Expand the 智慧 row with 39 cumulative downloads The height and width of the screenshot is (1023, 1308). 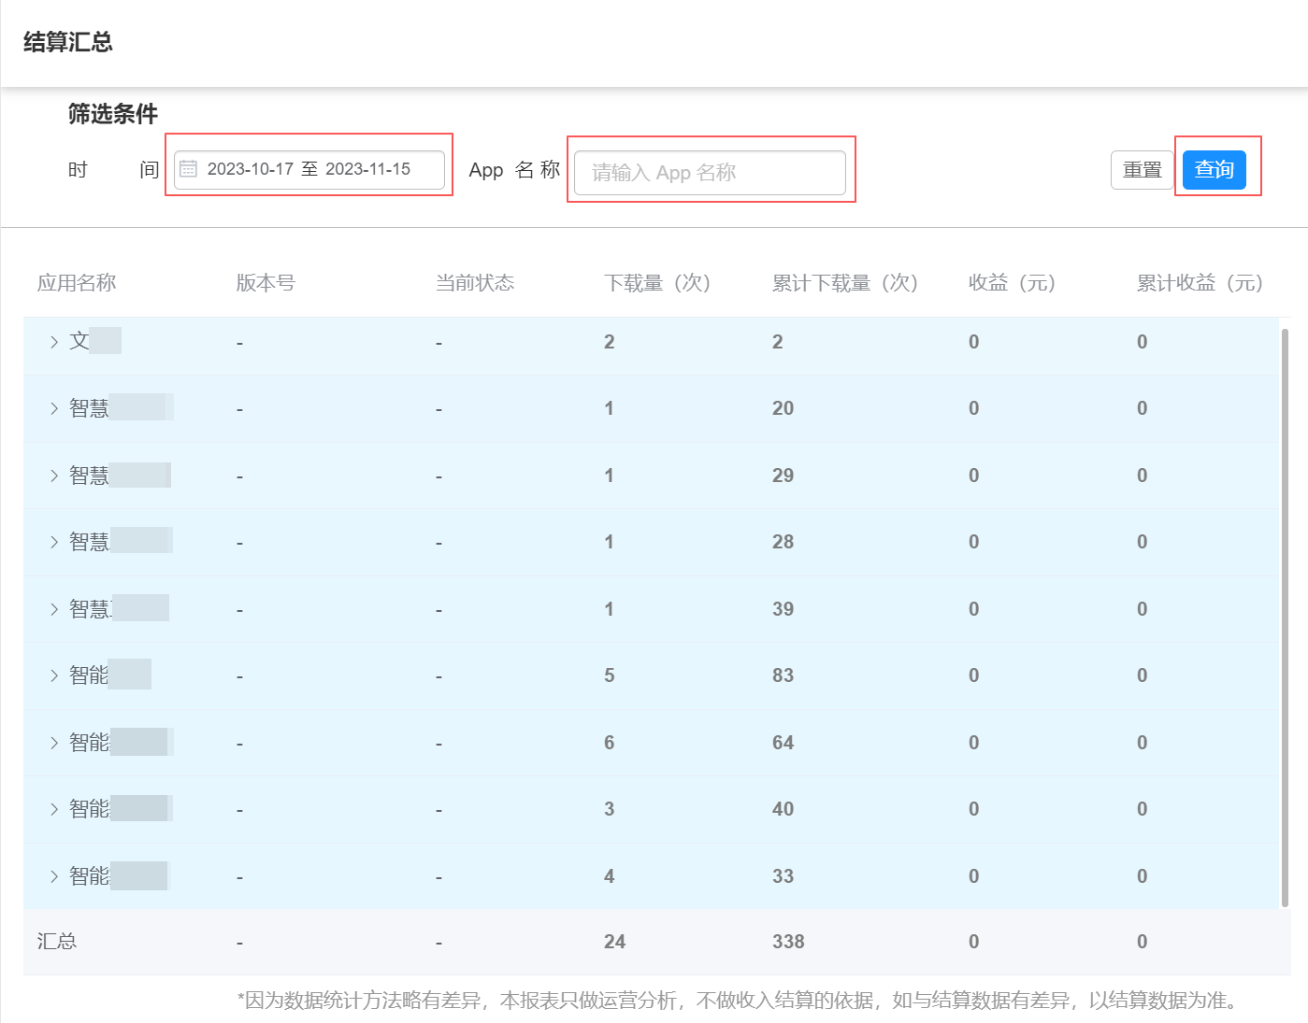[x=54, y=609]
